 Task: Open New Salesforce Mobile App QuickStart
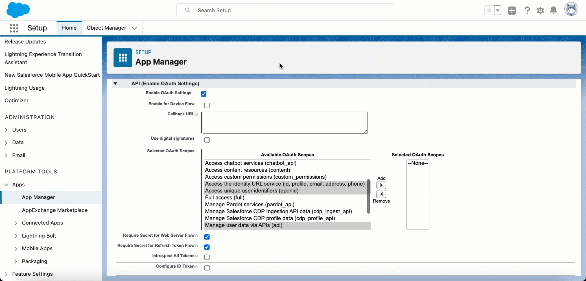coord(52,75)
